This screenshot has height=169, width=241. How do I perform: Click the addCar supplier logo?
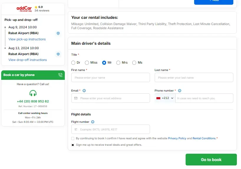point(24,9)
